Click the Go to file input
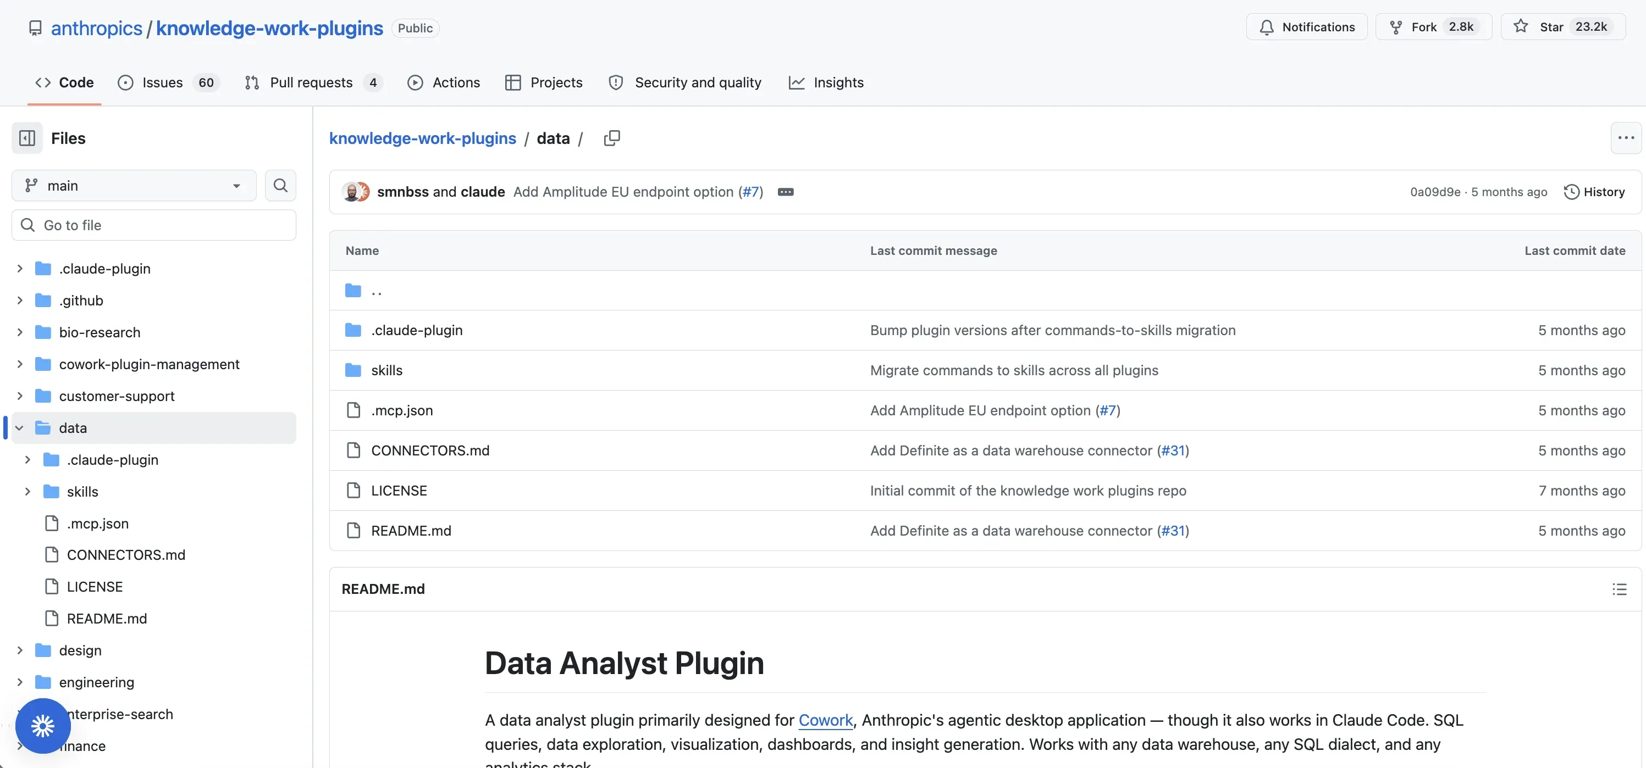Image resolution: width=1646 pixels, height=768 pixels. [154, 225]
